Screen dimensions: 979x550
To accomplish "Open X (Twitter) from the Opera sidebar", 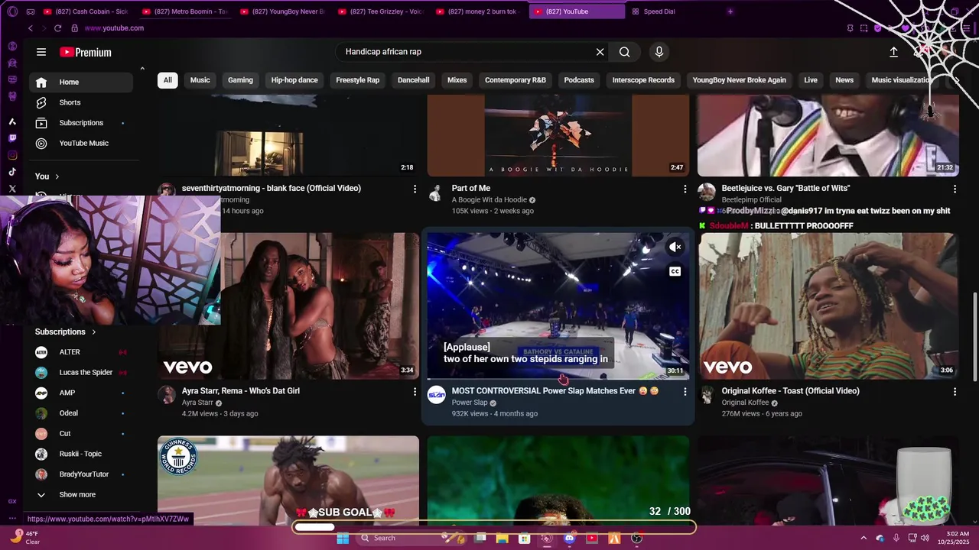I will click(12, 189).
